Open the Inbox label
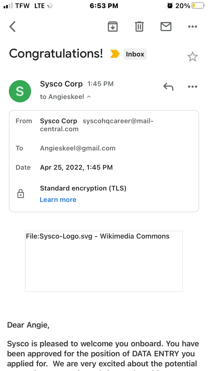 coord(135,54)
